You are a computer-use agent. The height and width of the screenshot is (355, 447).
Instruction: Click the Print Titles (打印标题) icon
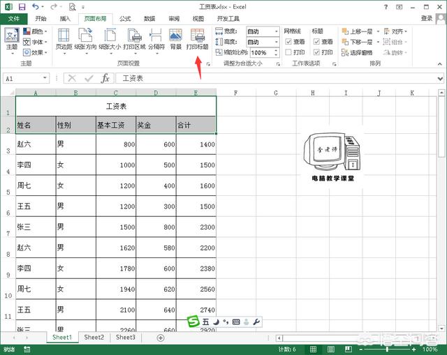click(x=197, y=39)
